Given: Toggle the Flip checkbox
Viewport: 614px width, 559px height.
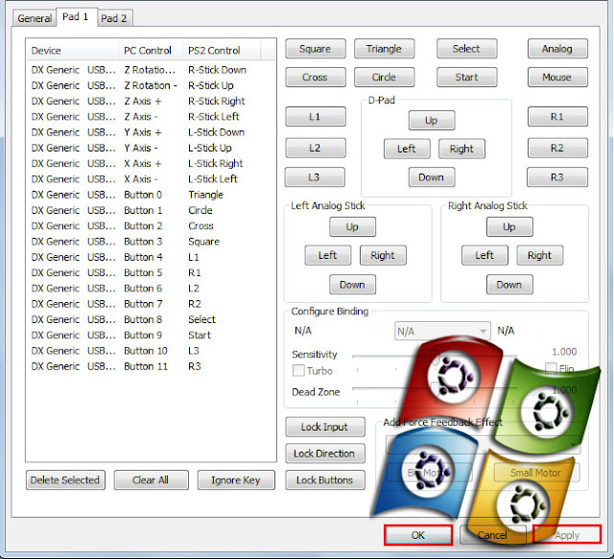Looking at the screenshot, I should pos(560,369).
